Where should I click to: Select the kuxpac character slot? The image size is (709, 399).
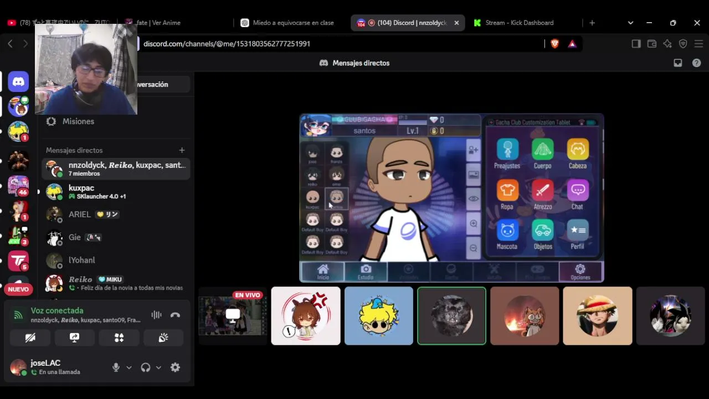click(313, 199)
